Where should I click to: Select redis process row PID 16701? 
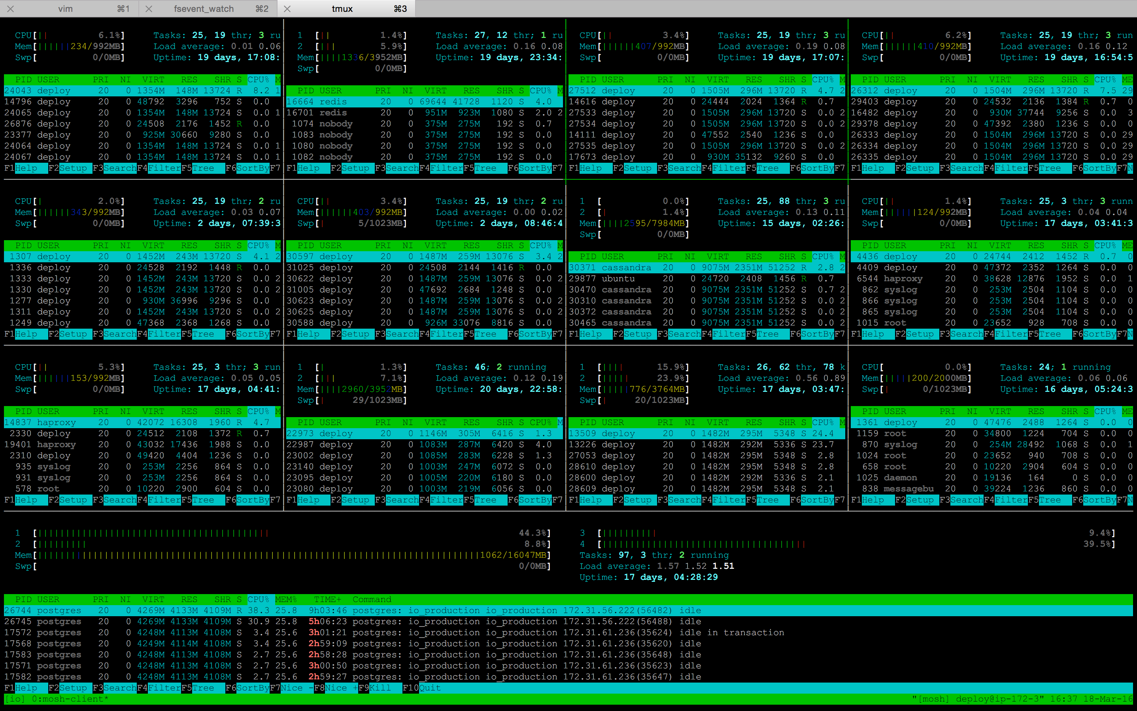[425, 113]
